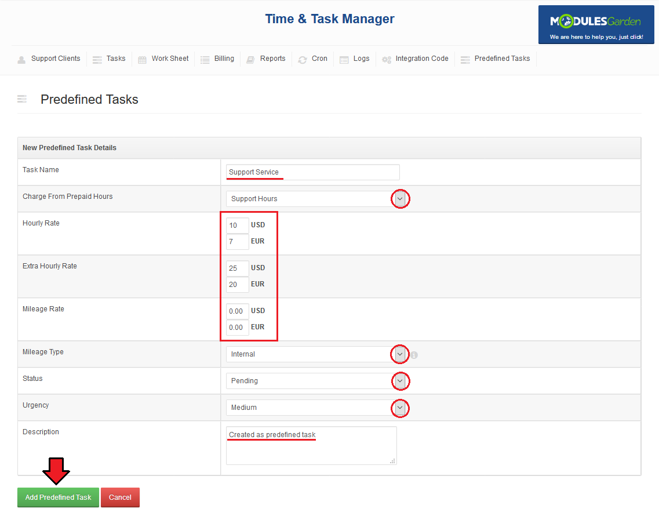The image size is (659, 516).
Task: Click the Description textarea resize handle
Action: point(392,461)
